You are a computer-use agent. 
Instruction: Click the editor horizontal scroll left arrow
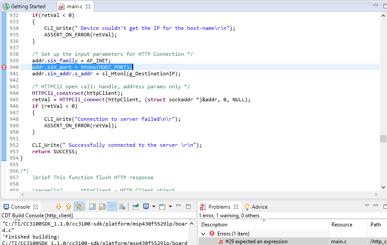23,194
